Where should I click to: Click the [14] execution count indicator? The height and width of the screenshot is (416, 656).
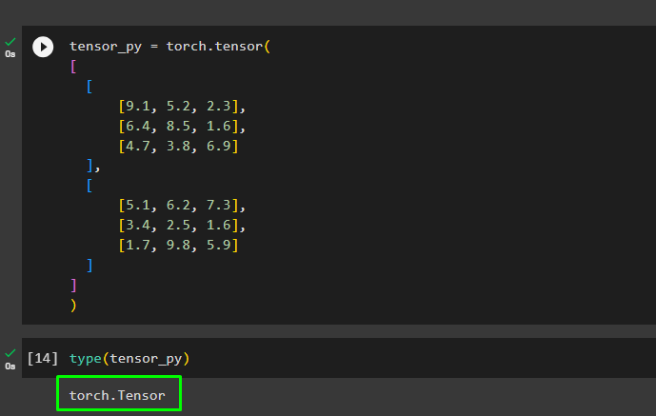(x=42, y=358)
